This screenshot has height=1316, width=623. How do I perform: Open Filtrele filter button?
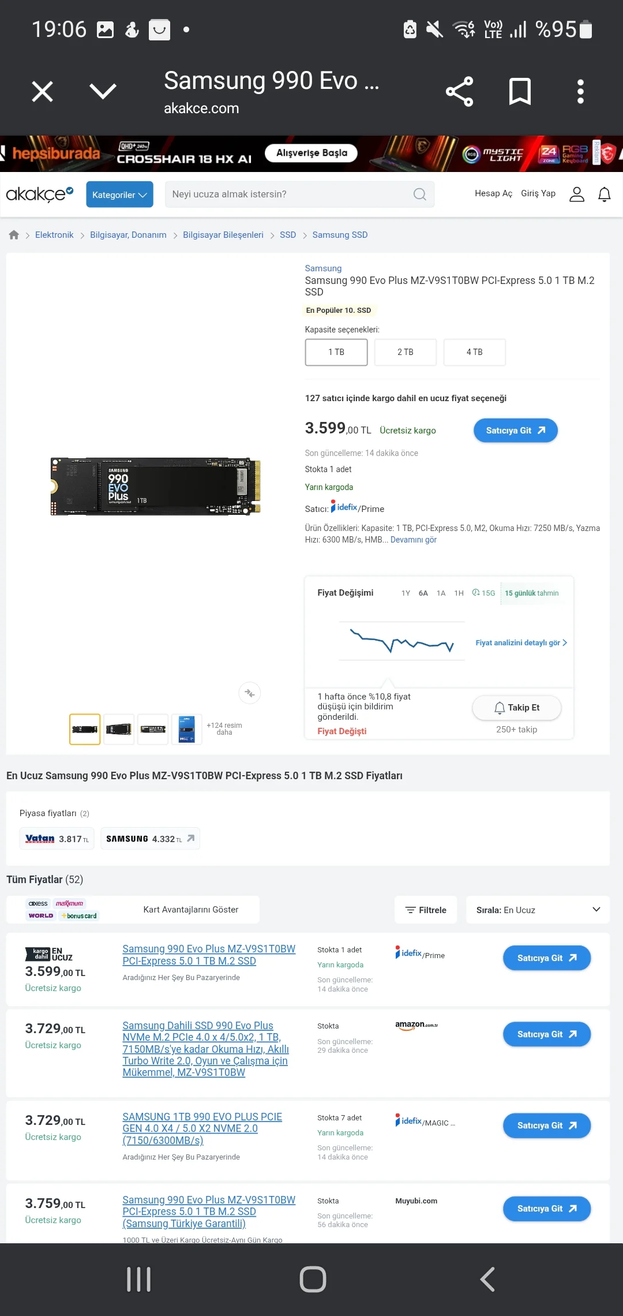pyautogui.click(x=426, y=910)
